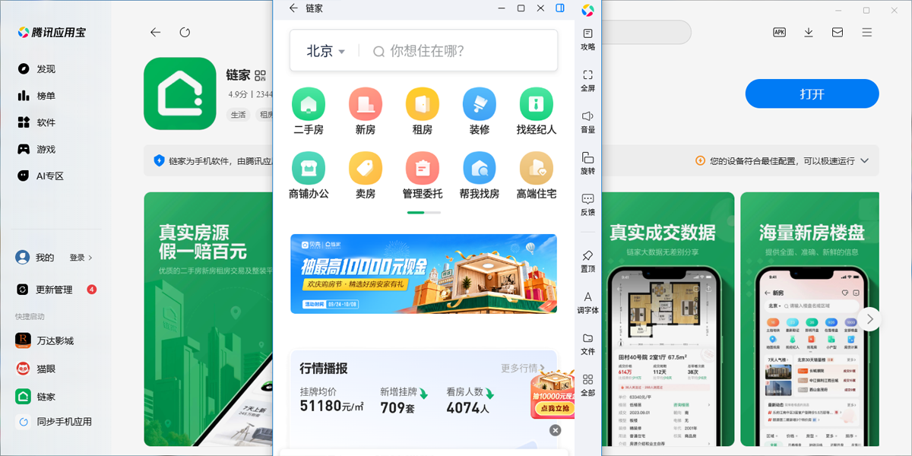Expand the 北京 city dropdown

326,51
